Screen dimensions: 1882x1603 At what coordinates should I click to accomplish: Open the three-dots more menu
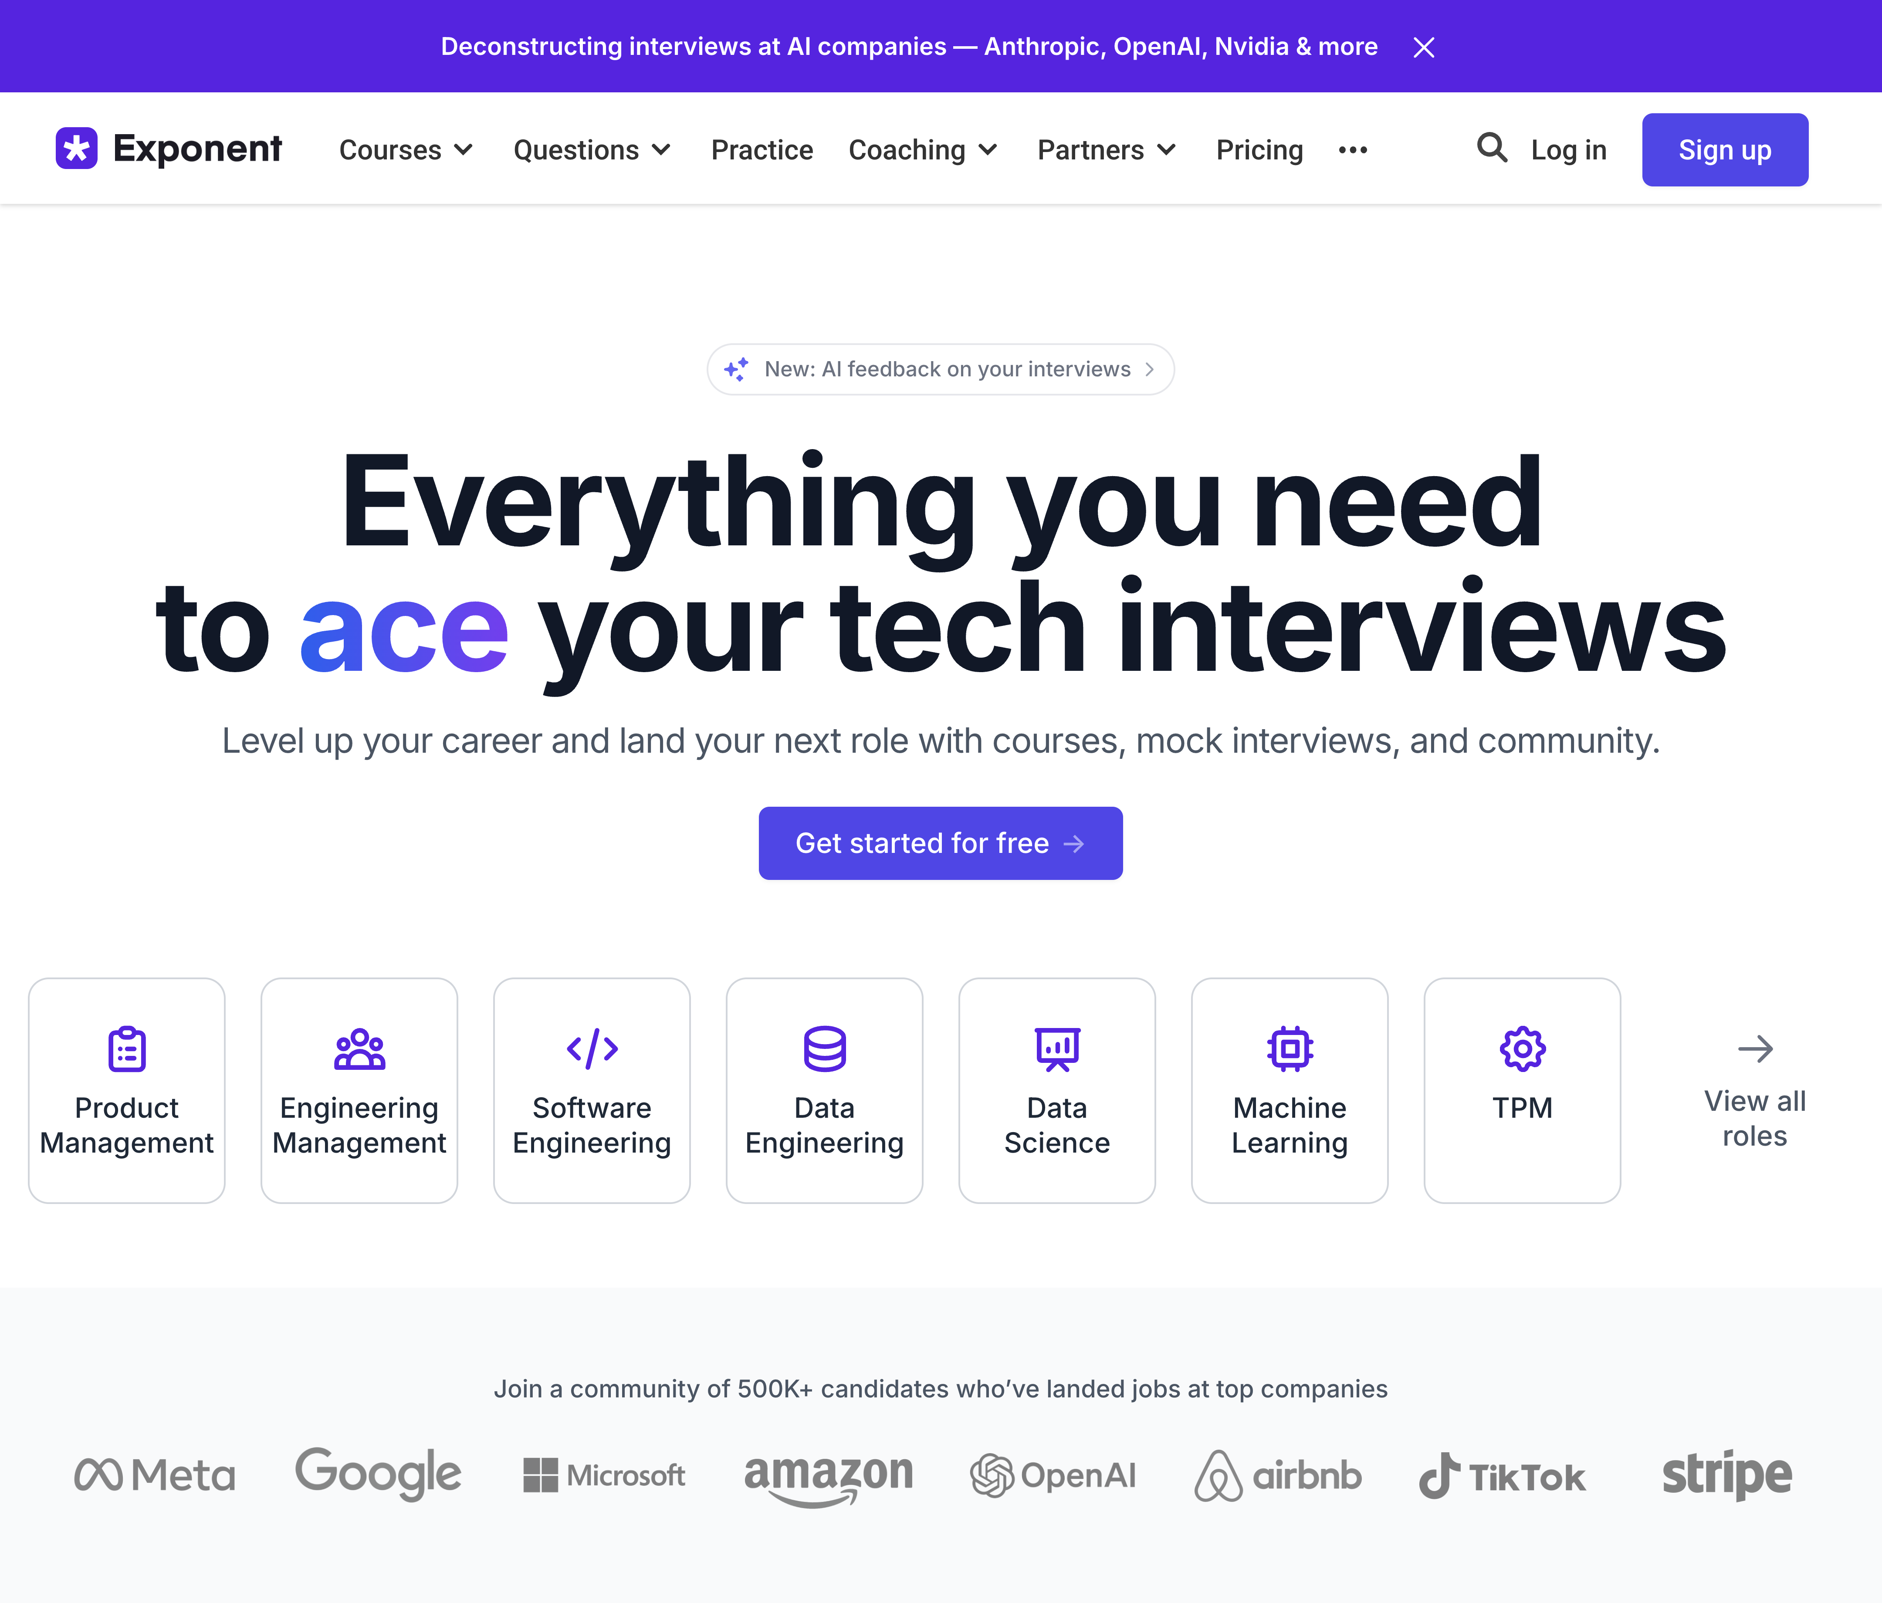(x=1352, y=150)
